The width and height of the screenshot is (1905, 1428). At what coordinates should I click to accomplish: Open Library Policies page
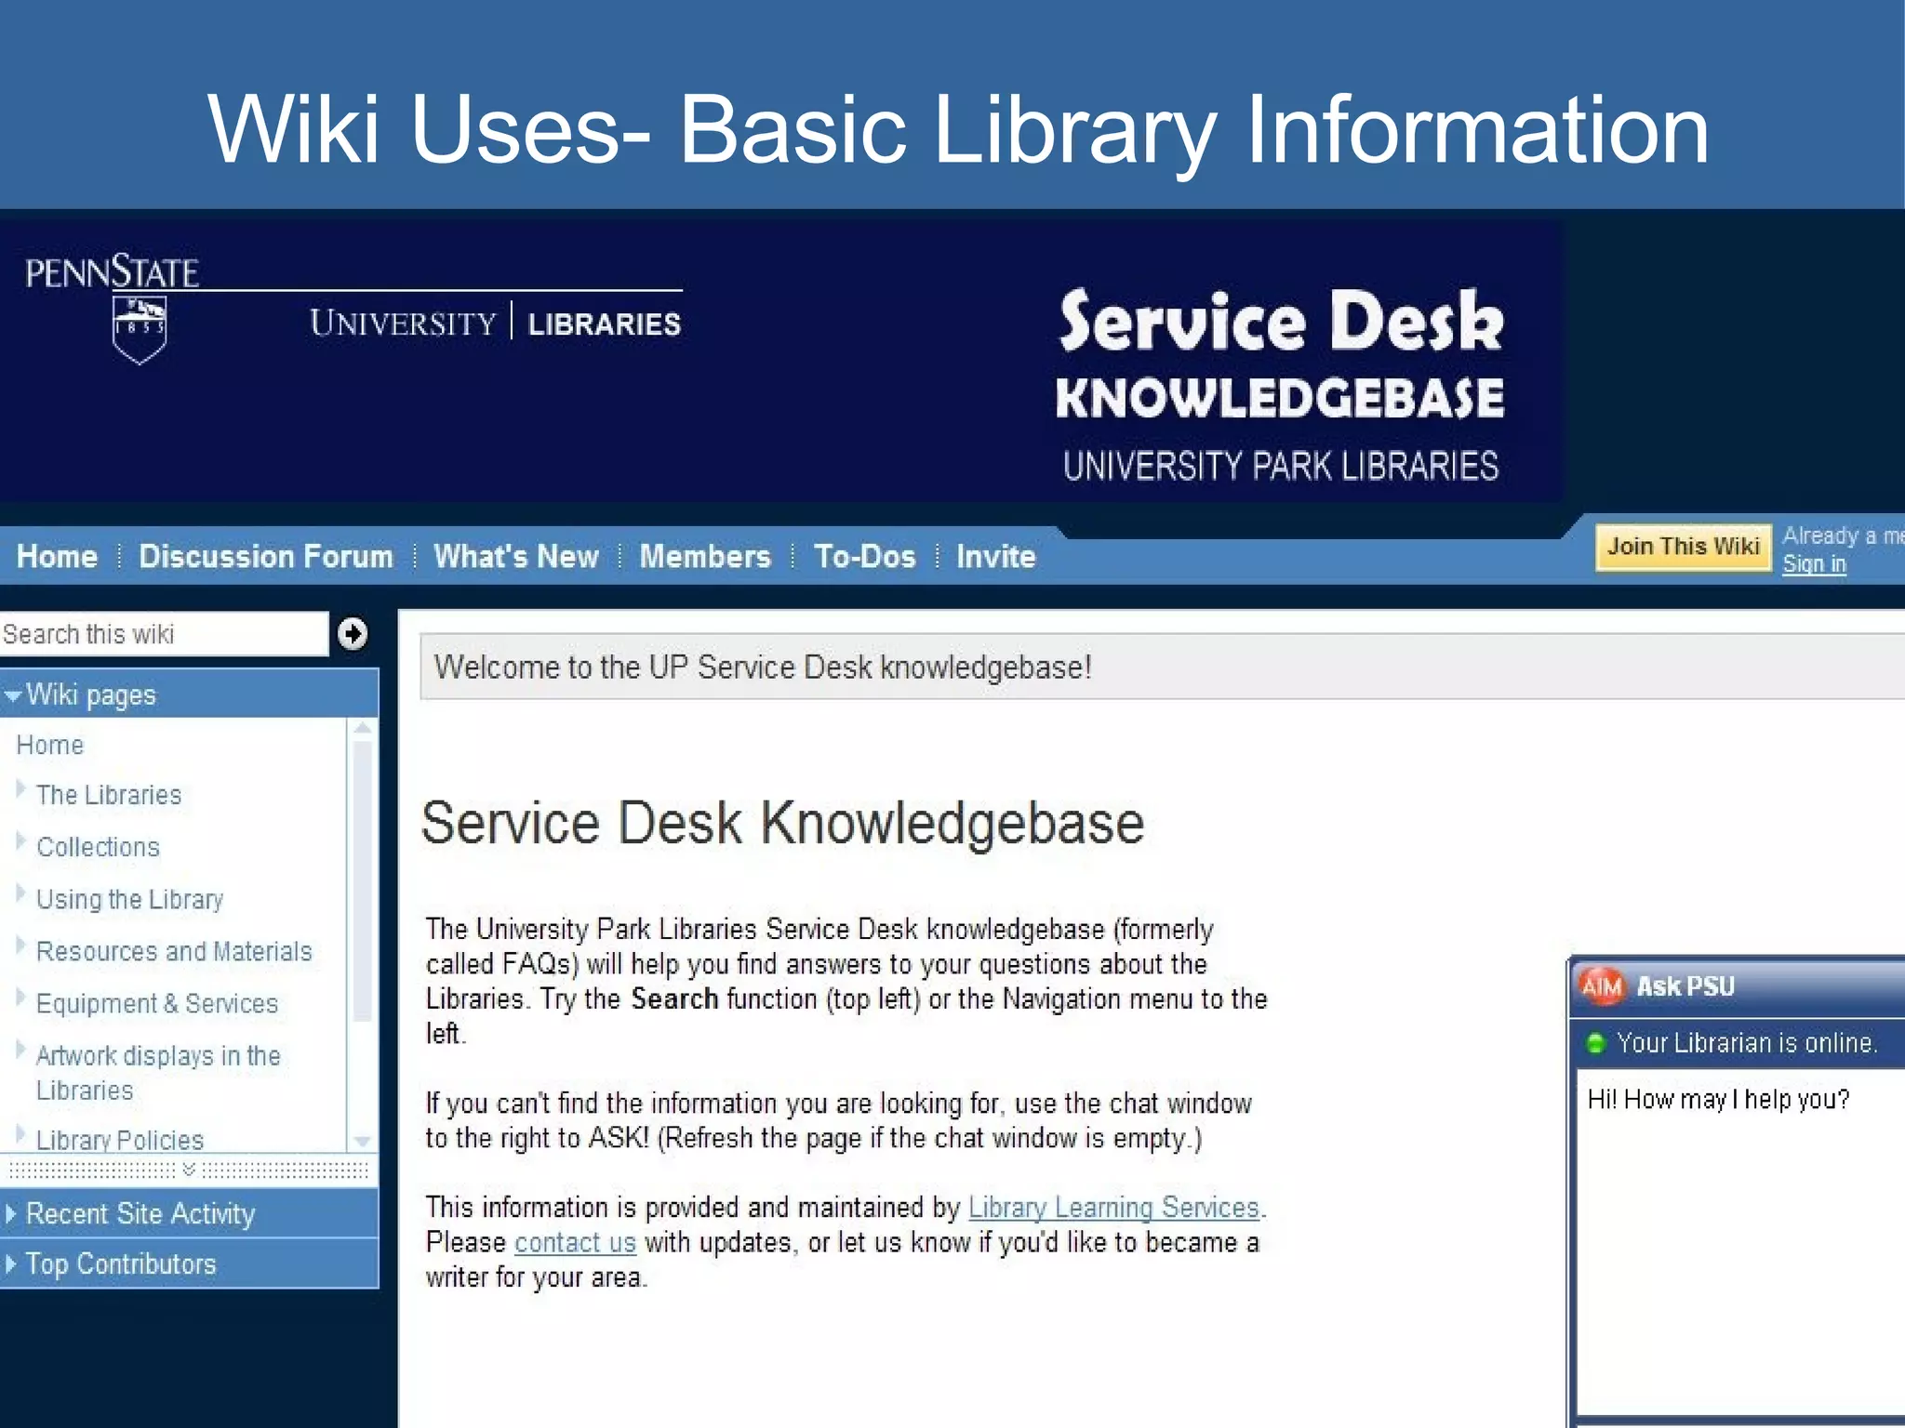[x=120, y=1140]
